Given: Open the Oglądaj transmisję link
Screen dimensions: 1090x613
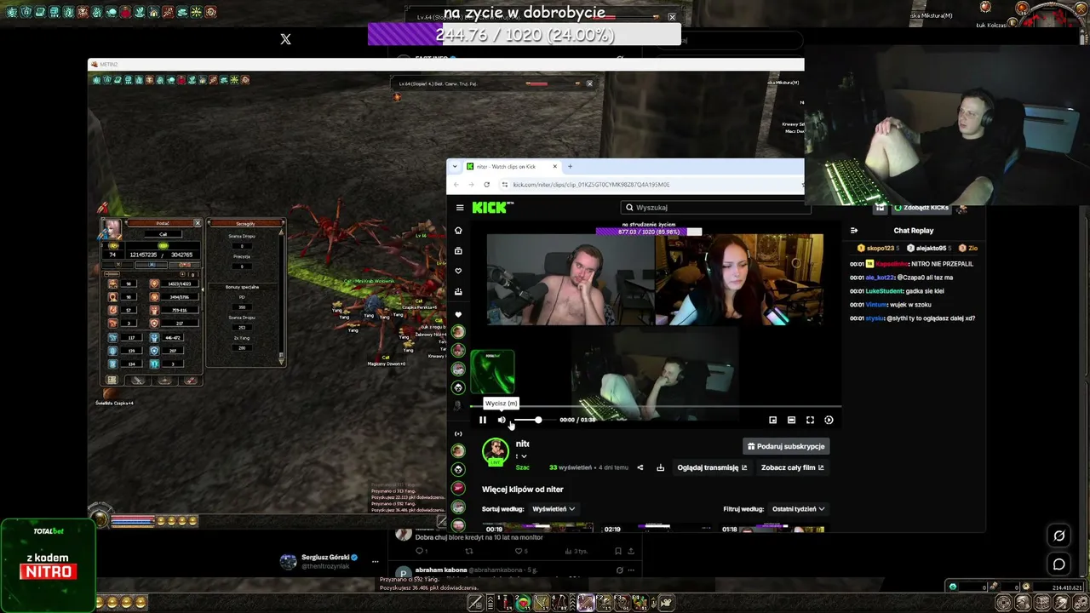Looking at the screenshot, I should pos(712,467).
